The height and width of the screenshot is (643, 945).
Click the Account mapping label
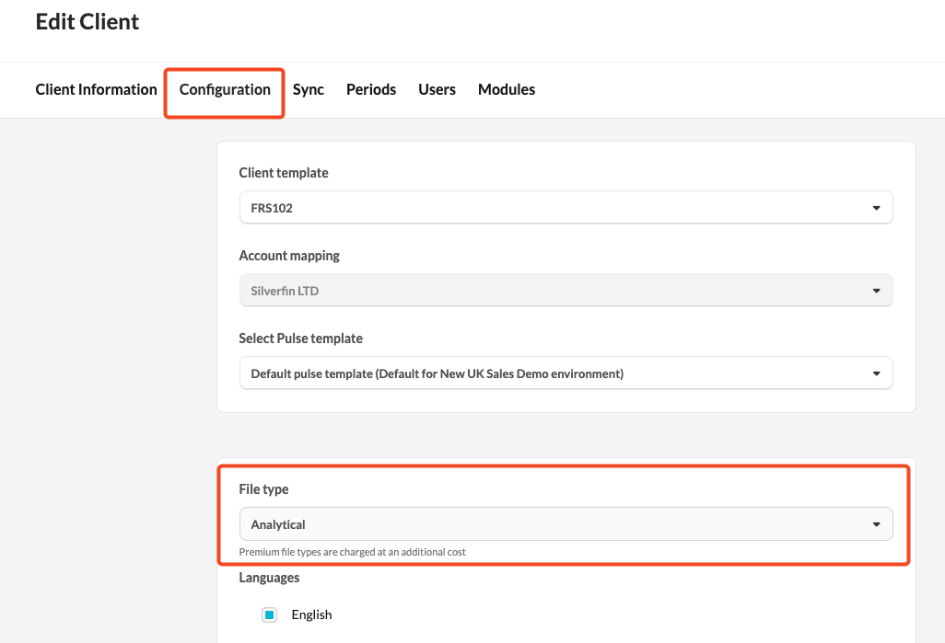(x=289, y=256)
